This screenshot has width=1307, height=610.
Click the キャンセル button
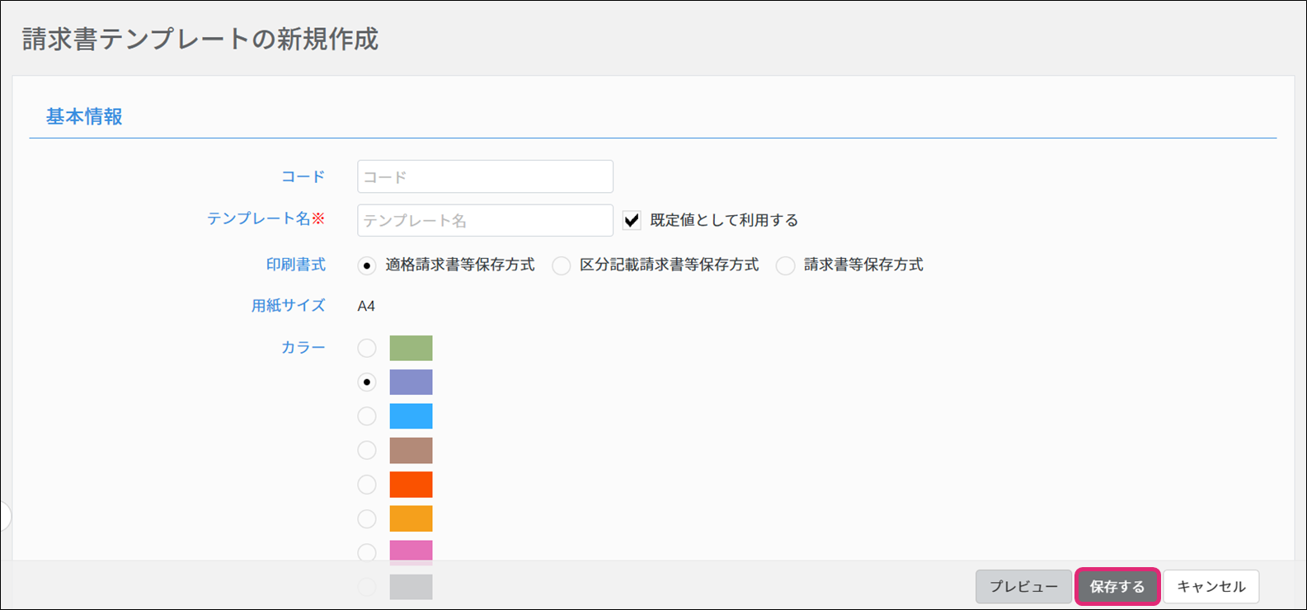tap(1211, 587)
